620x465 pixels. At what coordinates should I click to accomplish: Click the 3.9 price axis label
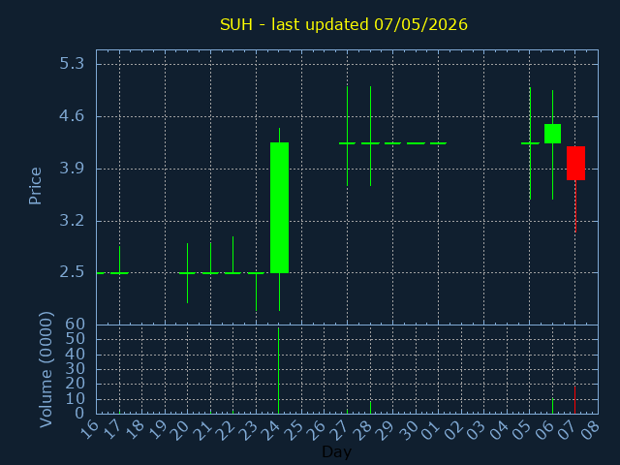72,169
